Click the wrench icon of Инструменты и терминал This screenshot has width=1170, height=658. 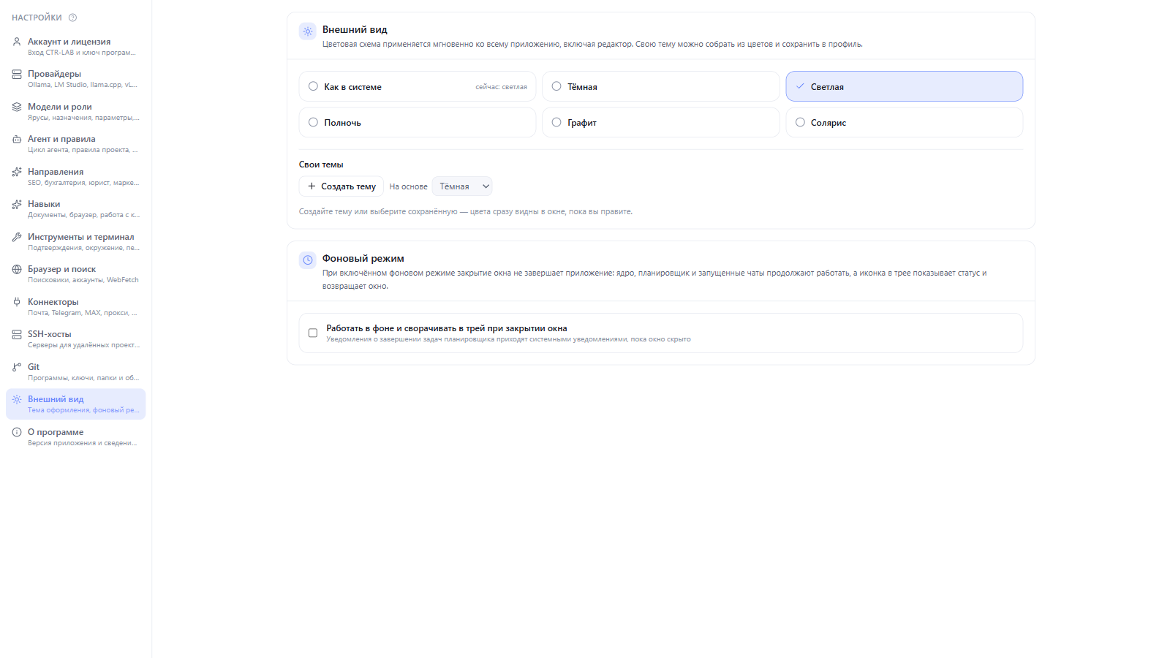(x=17, y=237)
